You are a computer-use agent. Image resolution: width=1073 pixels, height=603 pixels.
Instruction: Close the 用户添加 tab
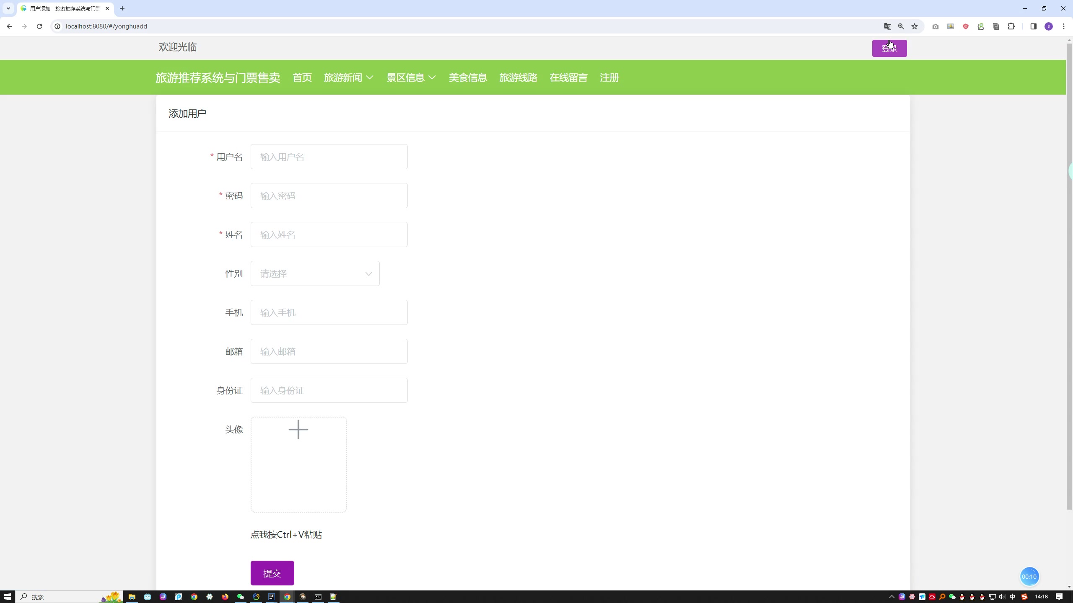(x=107, y=8)
